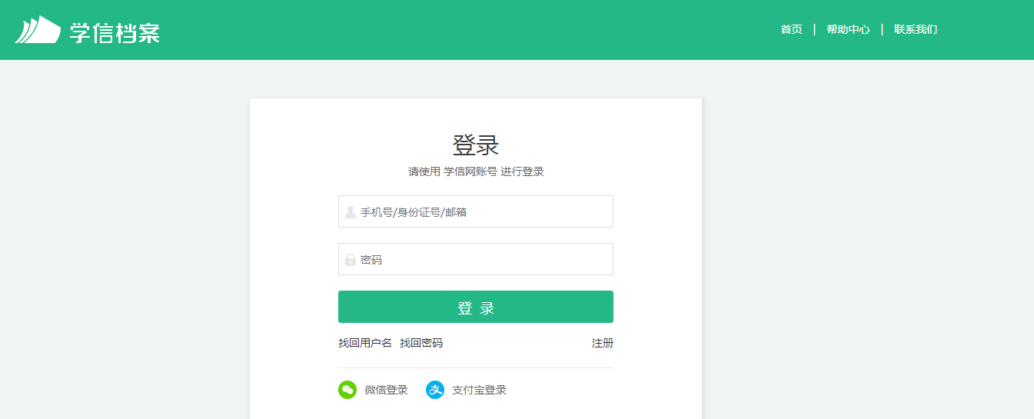Open the 首页 navigation link
The width and height of the screenshot is (1034, 419).
[791, 29]
